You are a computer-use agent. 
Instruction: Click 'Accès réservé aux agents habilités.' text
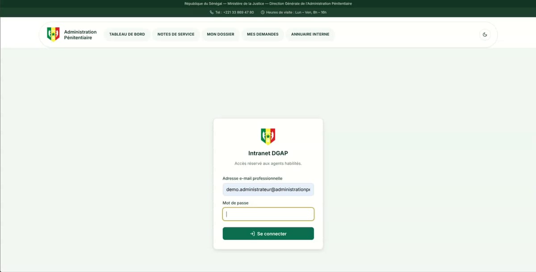pos(268,163)
